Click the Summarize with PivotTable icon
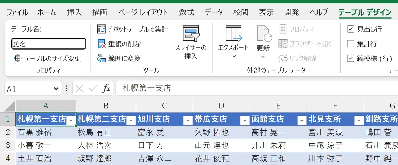 (101, 29)
